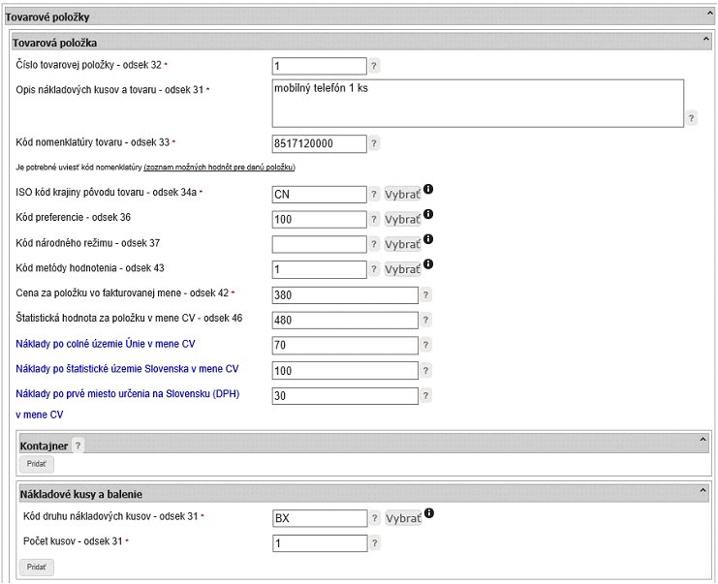The height and width of the screenshot is (584, 718).
Task: Click Vybrať for Kód metódy hodnotenia
Action: tap(402, 269)
